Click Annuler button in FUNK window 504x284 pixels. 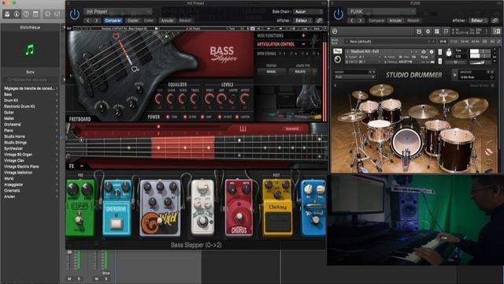tap(395, 21)
